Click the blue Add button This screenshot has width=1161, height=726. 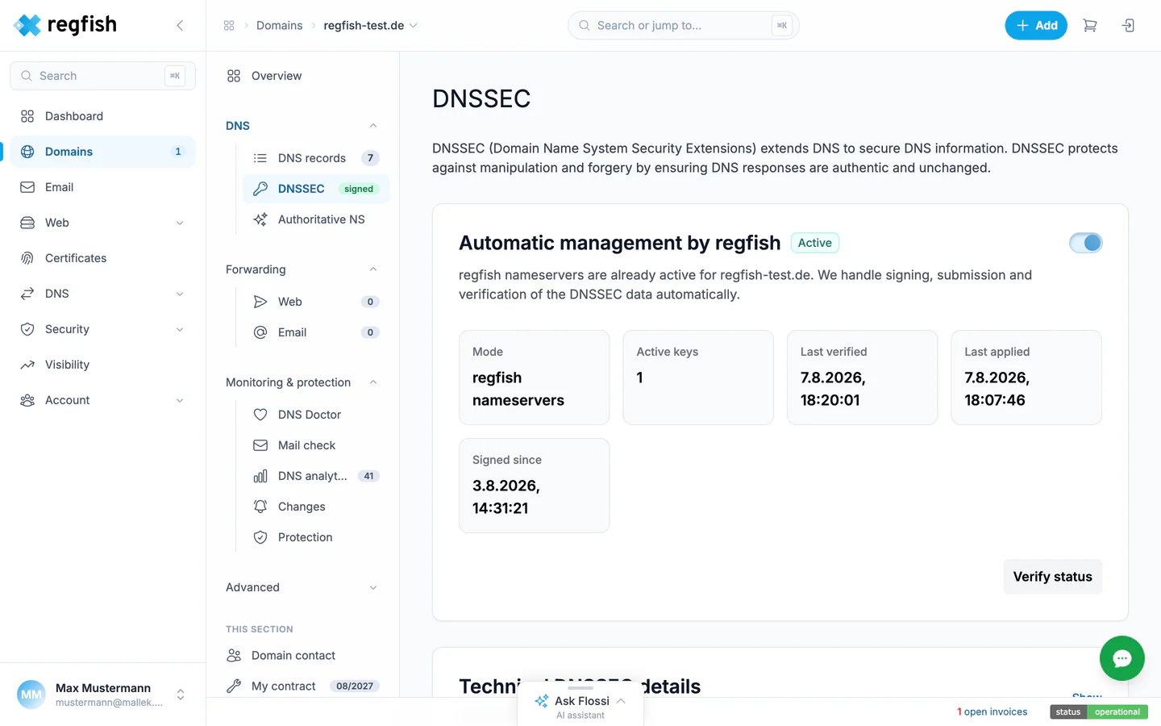tap(1036, 26)
